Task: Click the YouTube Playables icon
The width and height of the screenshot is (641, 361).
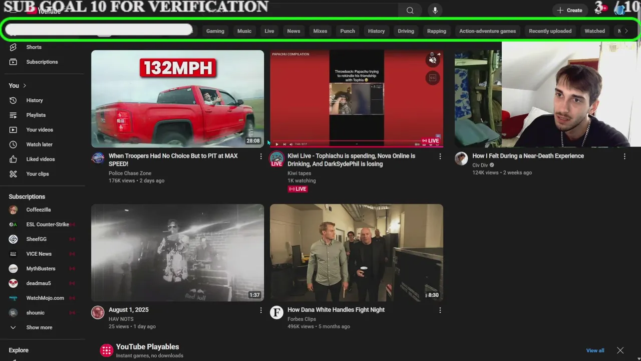Action: tap(106, 350)
